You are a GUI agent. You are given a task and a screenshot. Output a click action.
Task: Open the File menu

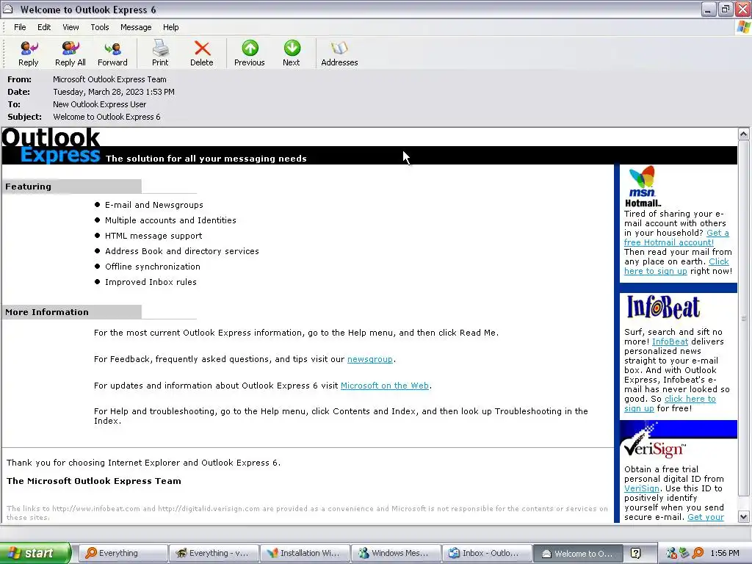(x=20, y=27)
